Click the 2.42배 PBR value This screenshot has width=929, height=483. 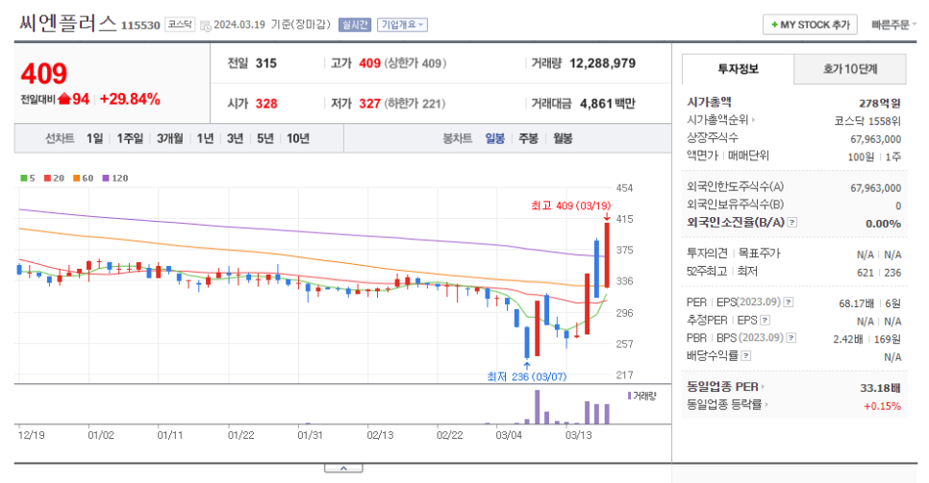pos(848,339)
